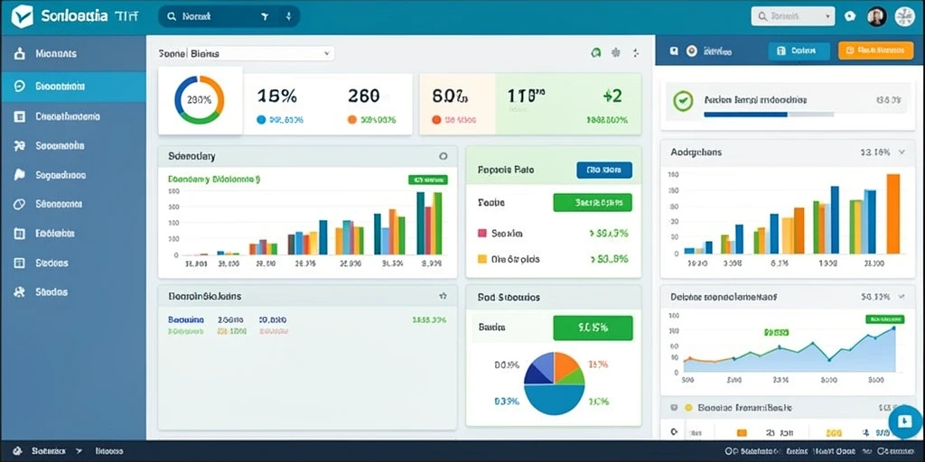Viewport: 925px width, 462px height.
Task: Expand the chevron on the right line chart panel
Action: (x=902, y=297)
